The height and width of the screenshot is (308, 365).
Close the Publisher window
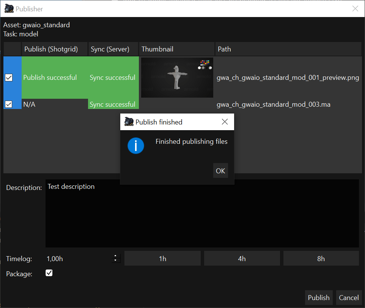(x=355, y=9)
